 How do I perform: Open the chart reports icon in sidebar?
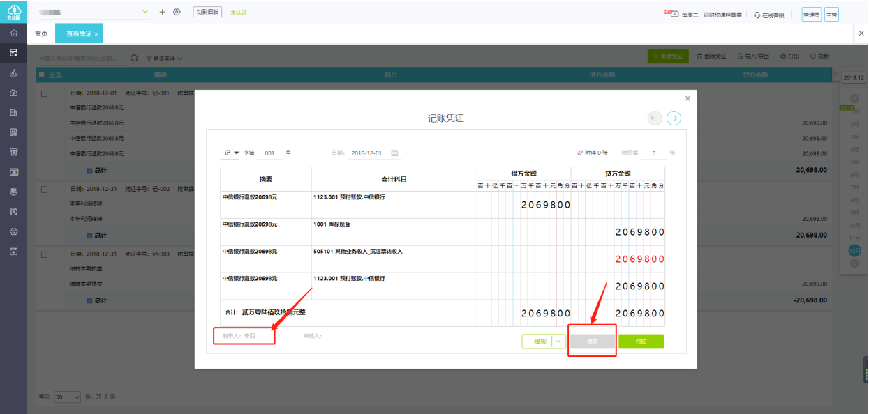click(x=13, y=72)
